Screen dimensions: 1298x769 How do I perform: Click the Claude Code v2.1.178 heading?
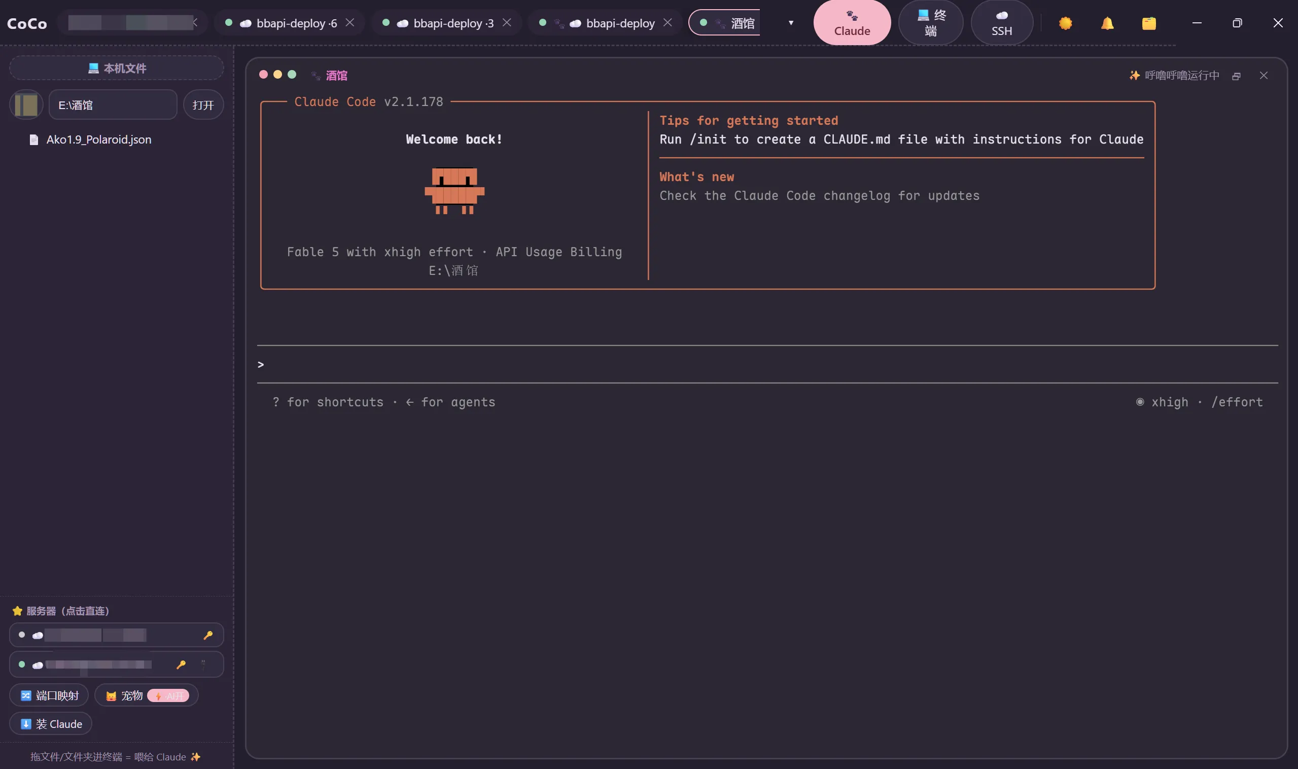tap(368, 102)
